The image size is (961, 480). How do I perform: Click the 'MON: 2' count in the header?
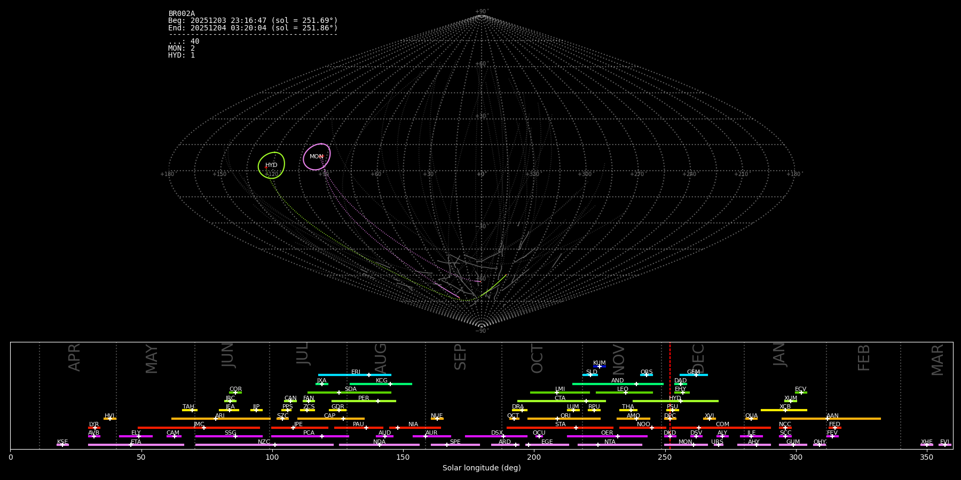tap(182, 49)
